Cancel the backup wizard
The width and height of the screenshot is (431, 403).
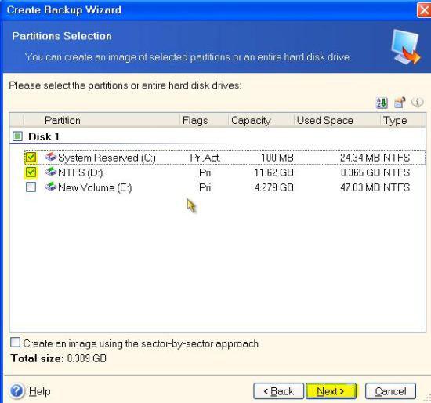pyautogui.click(x=390, y=391)
